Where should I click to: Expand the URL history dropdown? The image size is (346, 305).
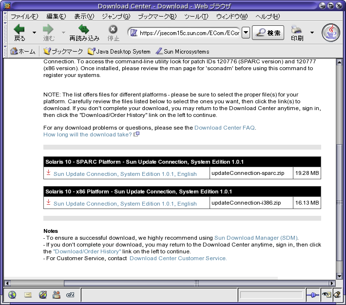click(x=246, y=33)
